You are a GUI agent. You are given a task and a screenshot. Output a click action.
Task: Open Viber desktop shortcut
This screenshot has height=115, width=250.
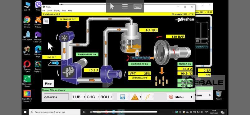click(38, 6)
